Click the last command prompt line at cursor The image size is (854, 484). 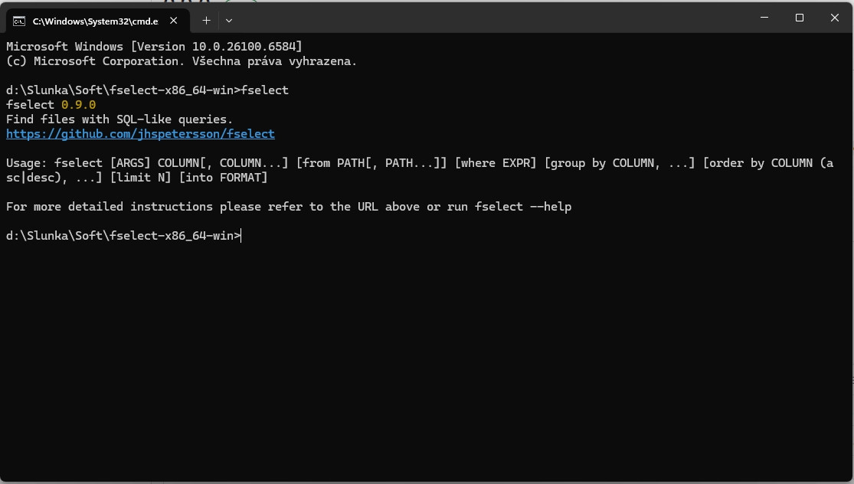[x=241, y=236]
